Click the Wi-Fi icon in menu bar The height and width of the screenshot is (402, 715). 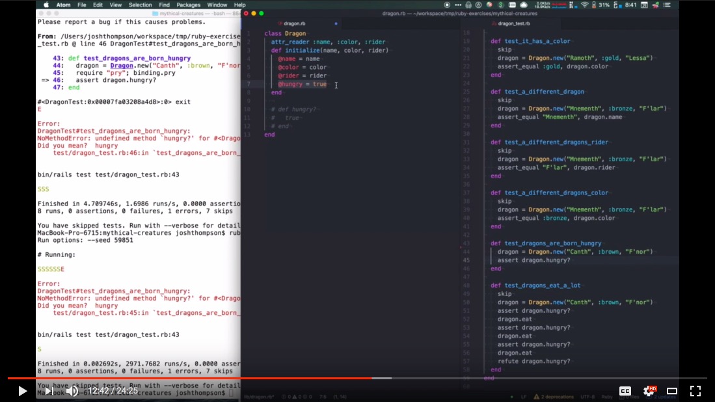tap(584, 5)
